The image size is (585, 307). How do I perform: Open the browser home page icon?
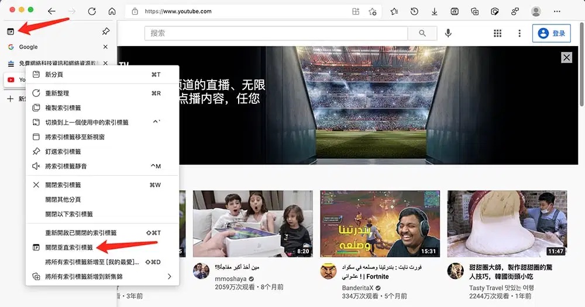[x=112, y=11]
